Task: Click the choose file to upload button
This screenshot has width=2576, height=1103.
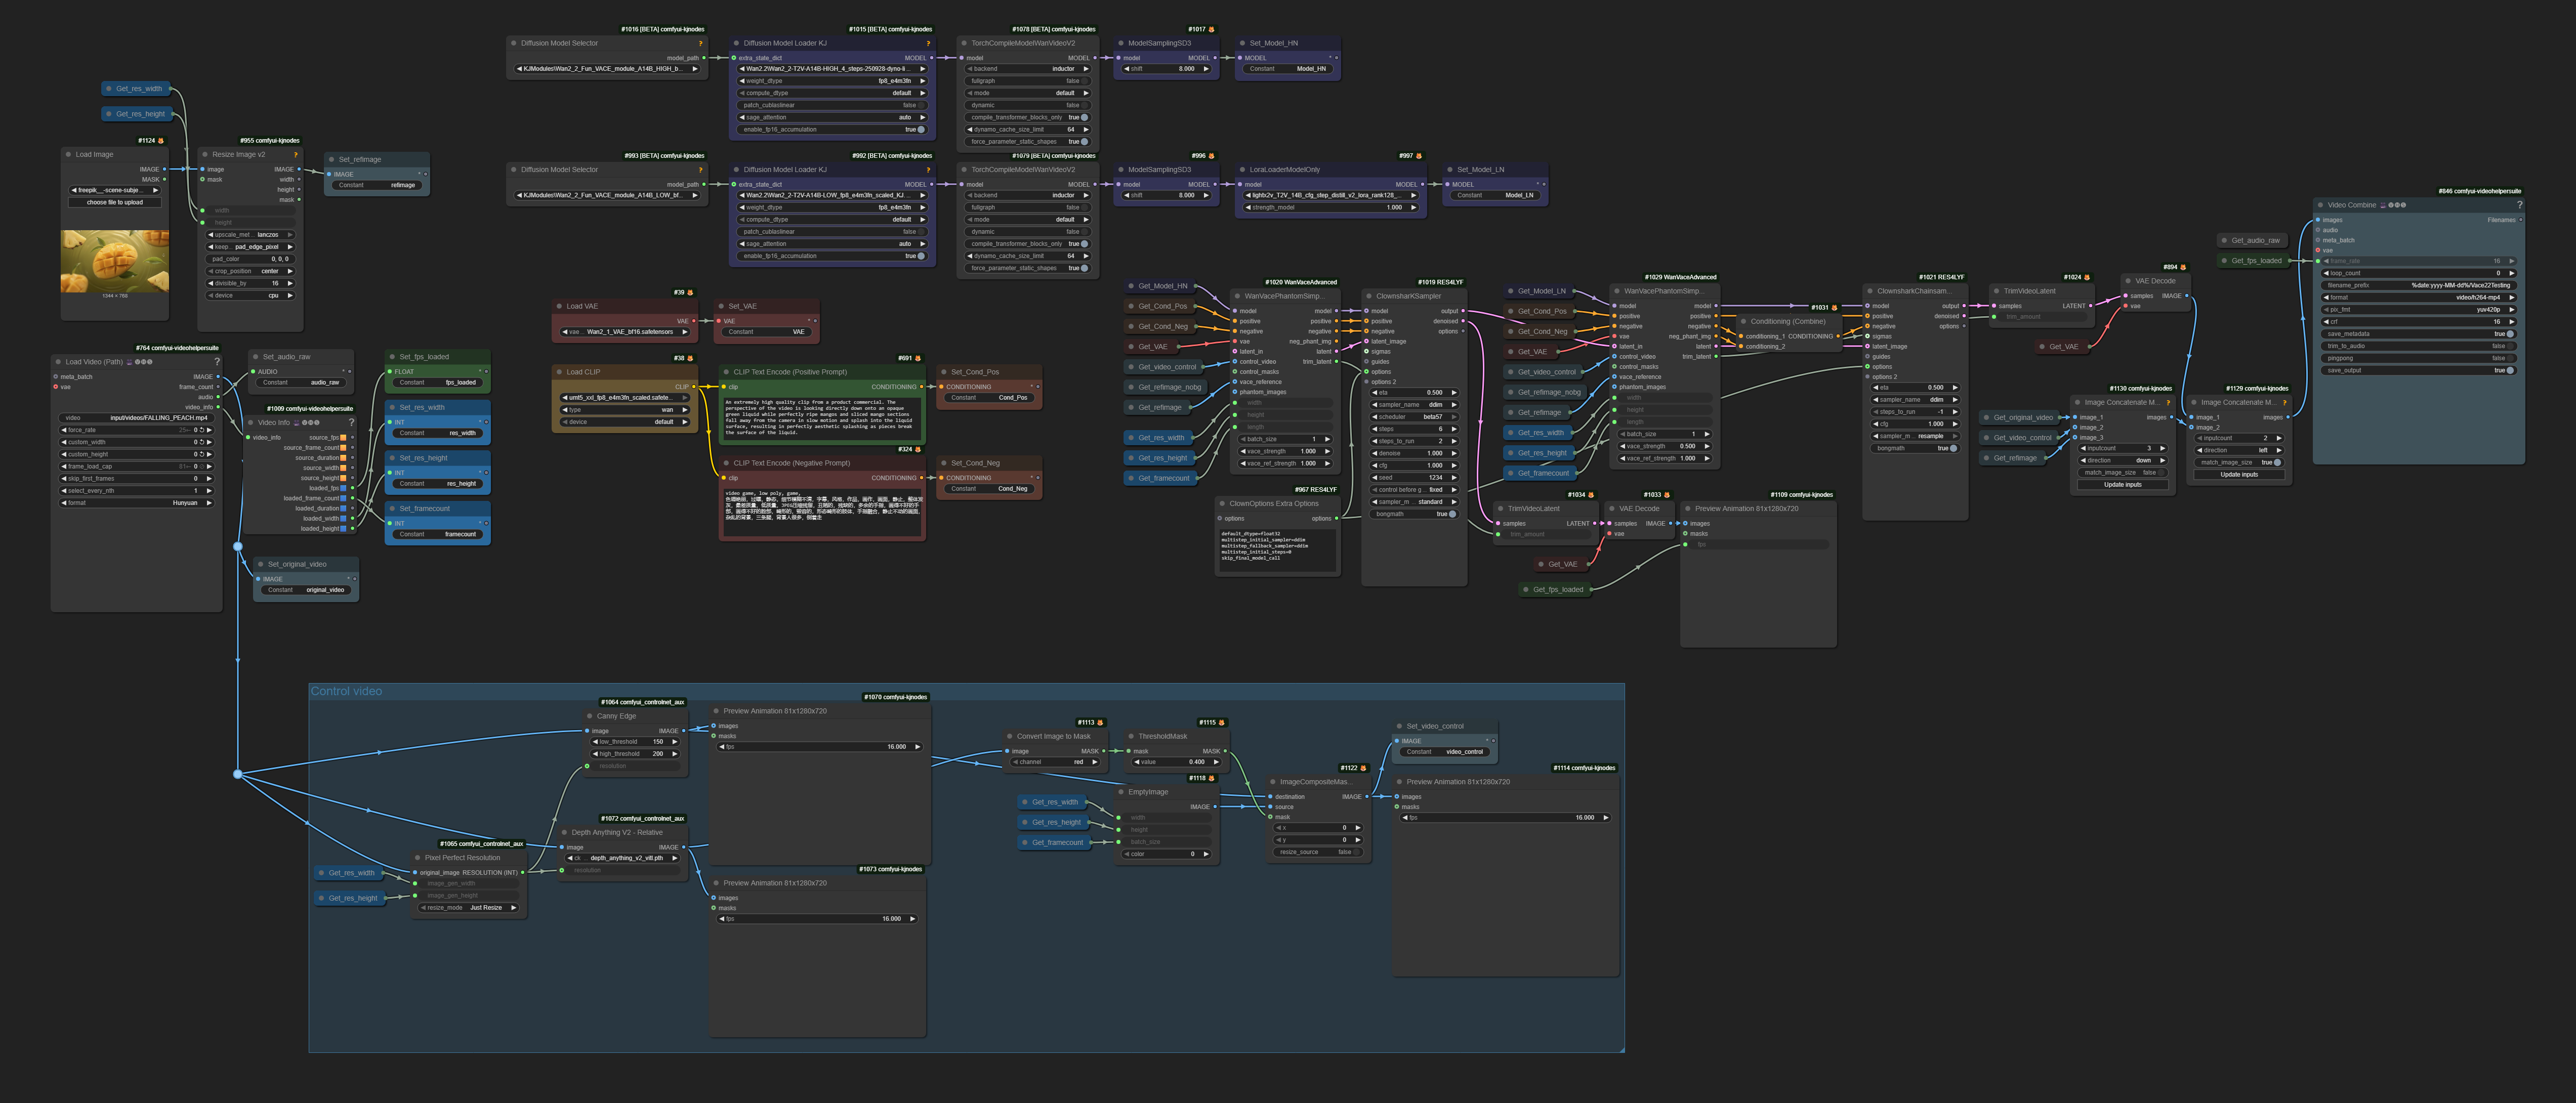Action: click(115, 202)
